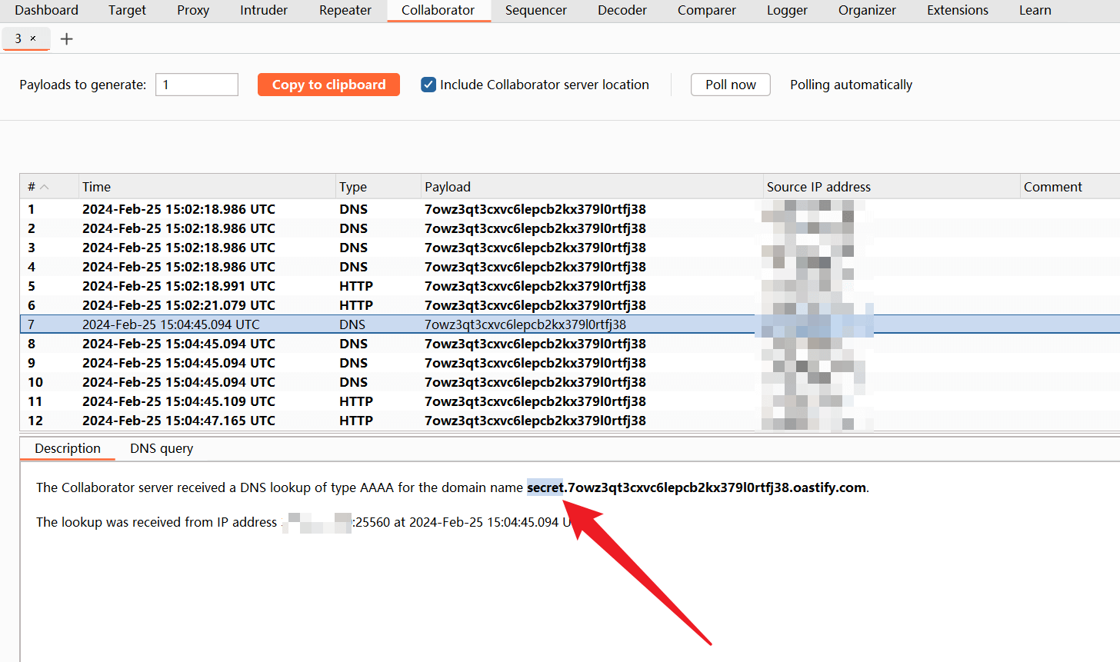
Task: Open the Dashboard tab
Action: (x=46, y=10)
